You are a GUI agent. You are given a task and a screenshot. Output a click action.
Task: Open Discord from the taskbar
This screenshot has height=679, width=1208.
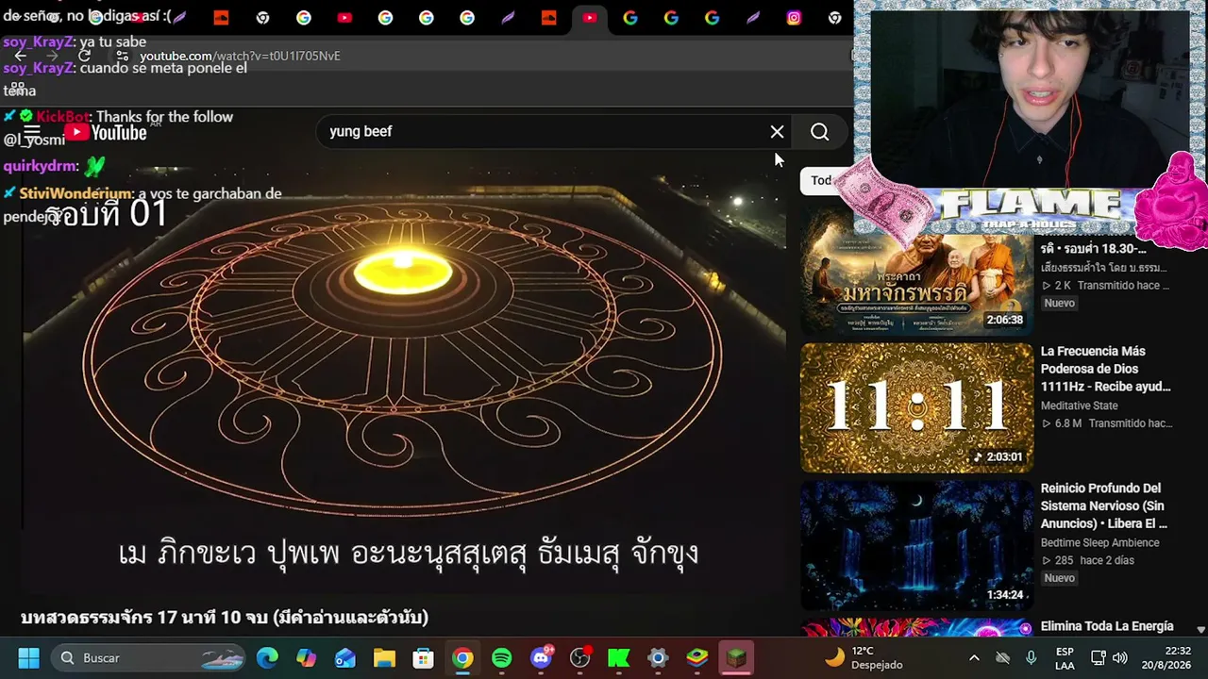click(x=541, y=657)
